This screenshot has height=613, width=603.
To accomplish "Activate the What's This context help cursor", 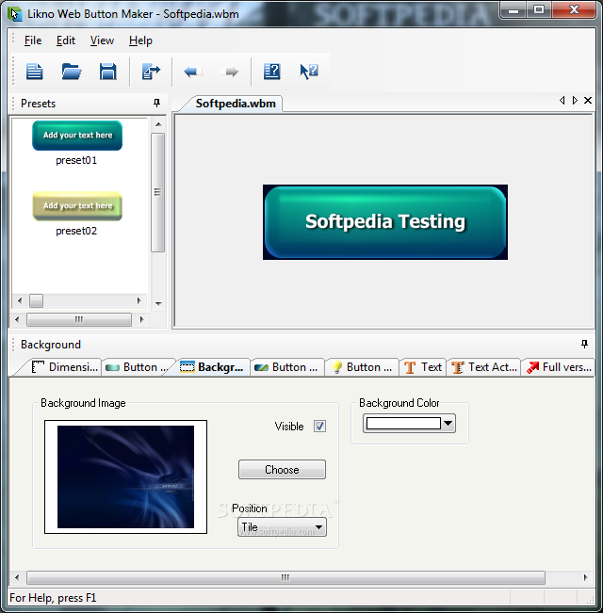I will click(309, 72).
